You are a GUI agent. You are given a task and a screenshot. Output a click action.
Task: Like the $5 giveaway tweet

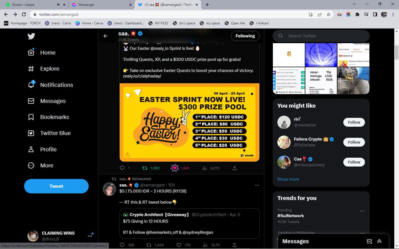179,245
